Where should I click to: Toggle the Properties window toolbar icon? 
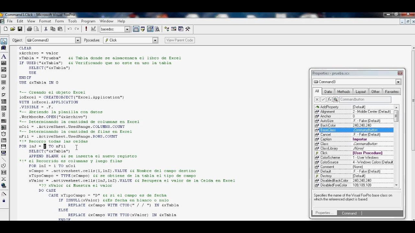point(150,29)
